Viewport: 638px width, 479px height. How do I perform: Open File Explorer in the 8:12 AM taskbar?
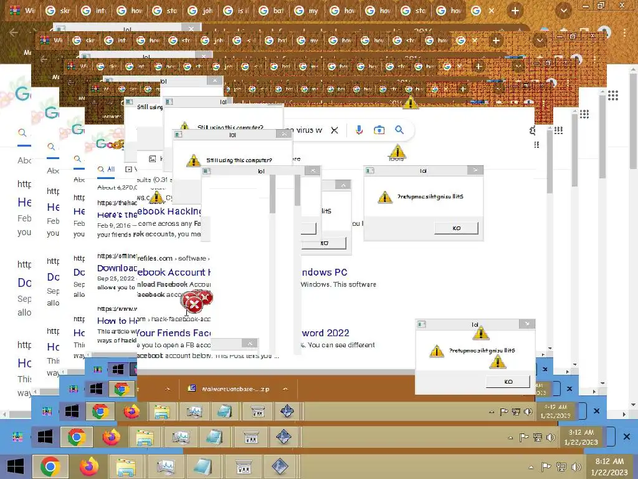[x=126, y=467]
